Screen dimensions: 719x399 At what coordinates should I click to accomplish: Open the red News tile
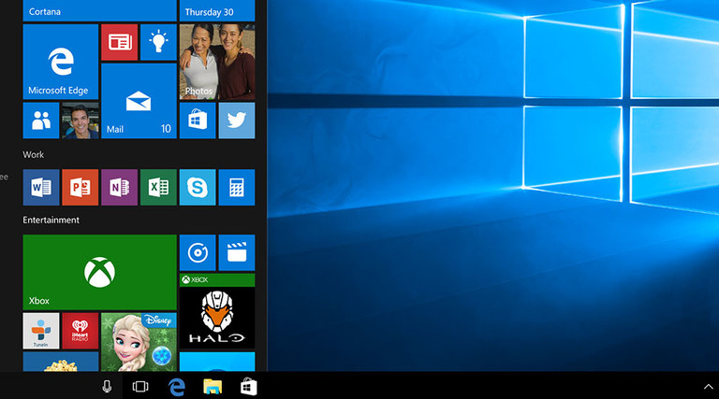119,43
